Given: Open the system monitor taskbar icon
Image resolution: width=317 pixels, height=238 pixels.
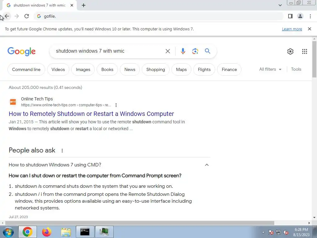Looking at the screenshot, I should click(104, 232).
